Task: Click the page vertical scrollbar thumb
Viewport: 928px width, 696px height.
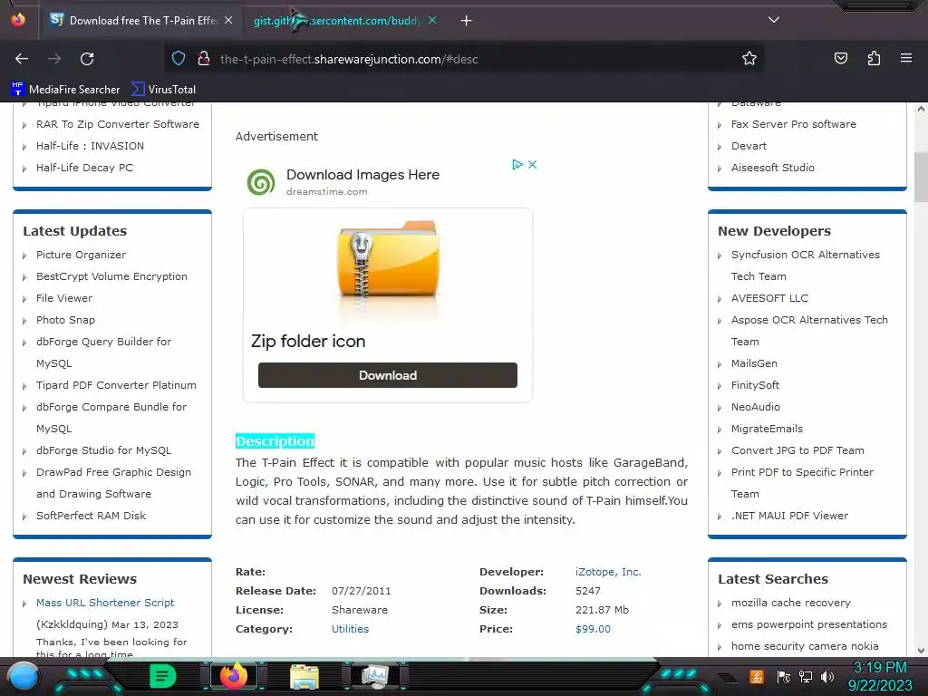Action: tap(921, 178)
